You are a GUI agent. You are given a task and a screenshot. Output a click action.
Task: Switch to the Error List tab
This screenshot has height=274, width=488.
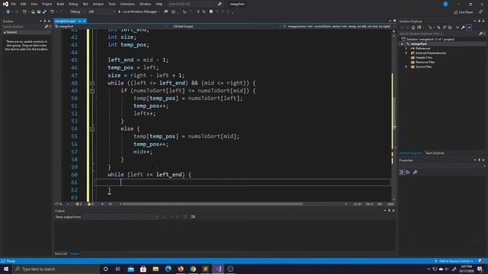(x=61, y=253)
